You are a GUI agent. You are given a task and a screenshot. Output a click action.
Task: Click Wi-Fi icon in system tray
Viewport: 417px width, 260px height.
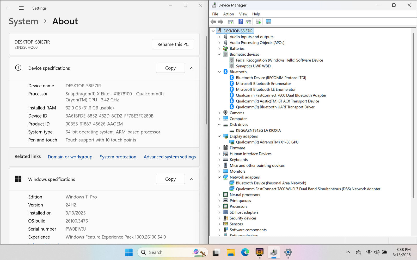pyautogui.click(x=369, y=252)
